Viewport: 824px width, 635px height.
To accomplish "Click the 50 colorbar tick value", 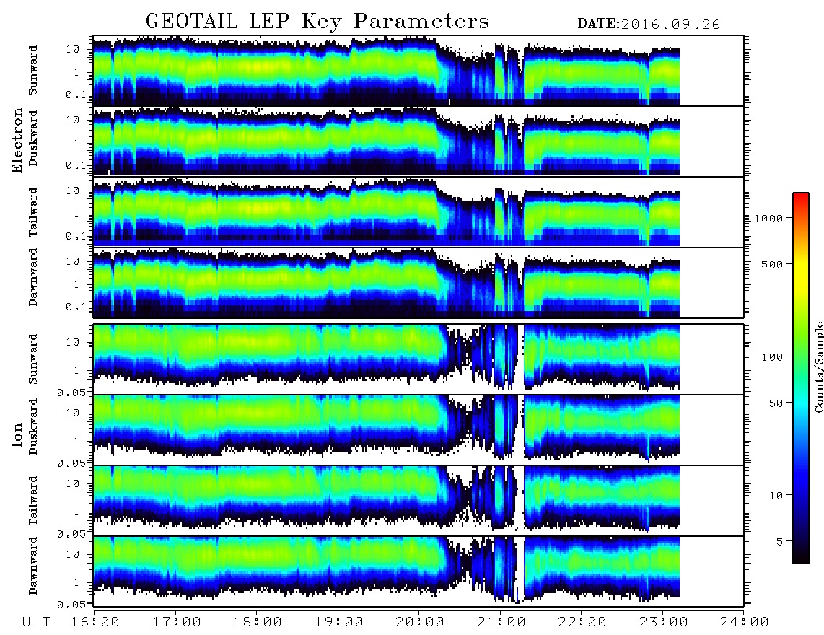I will click(776, 403).
